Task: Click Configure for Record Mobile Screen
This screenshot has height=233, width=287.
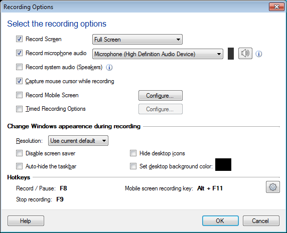Action: pyautogui.click(x=161, y=95)
